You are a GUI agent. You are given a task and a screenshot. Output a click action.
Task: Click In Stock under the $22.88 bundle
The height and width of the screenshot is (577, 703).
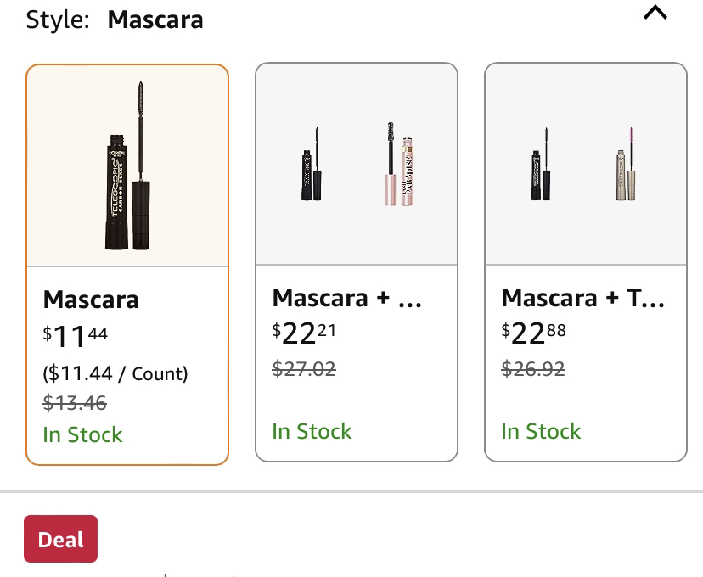(541, 431)
